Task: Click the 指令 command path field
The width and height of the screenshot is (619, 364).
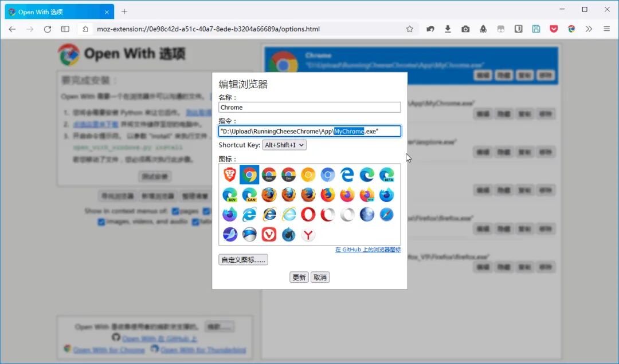Action: point(309,131)
